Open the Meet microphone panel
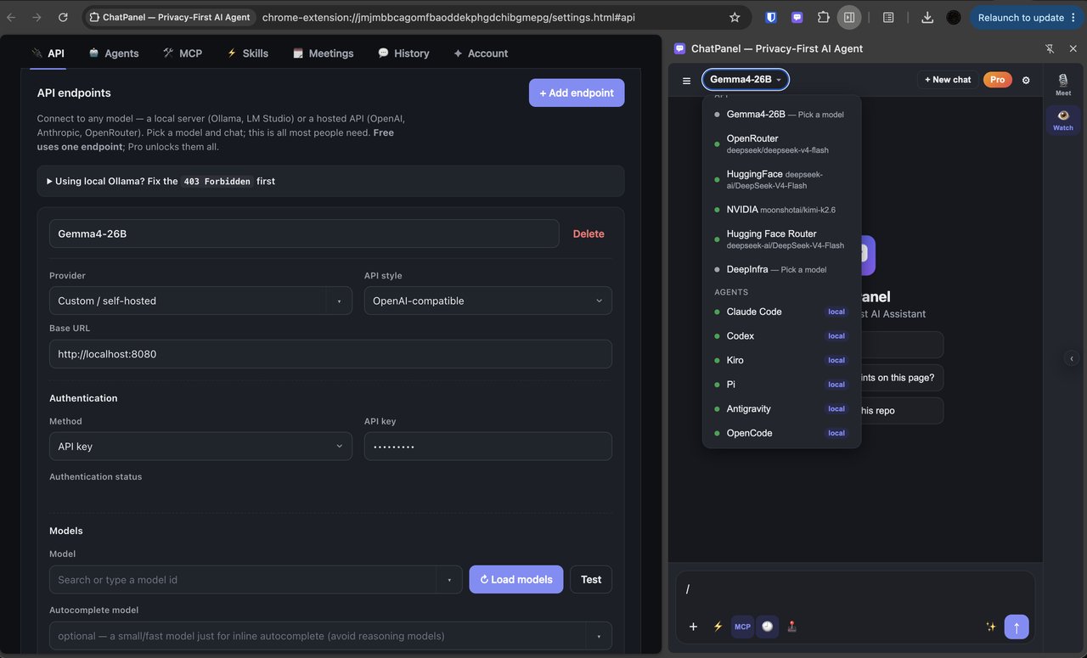This screenshot has height=658, width=1087. click(1063, 84)
